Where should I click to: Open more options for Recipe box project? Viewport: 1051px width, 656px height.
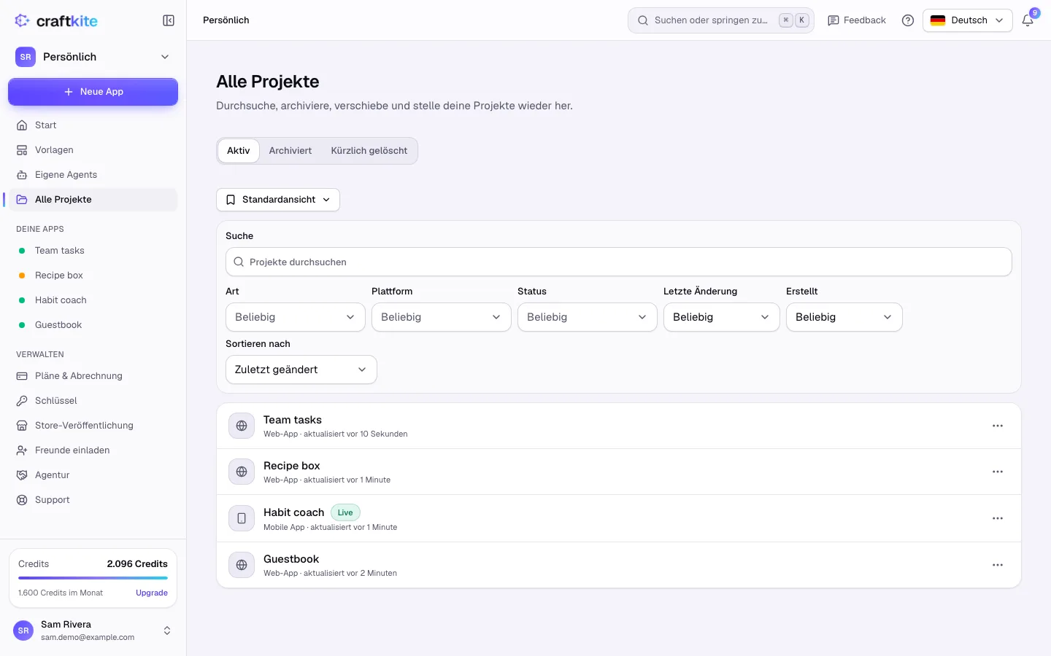pos(998,472)
